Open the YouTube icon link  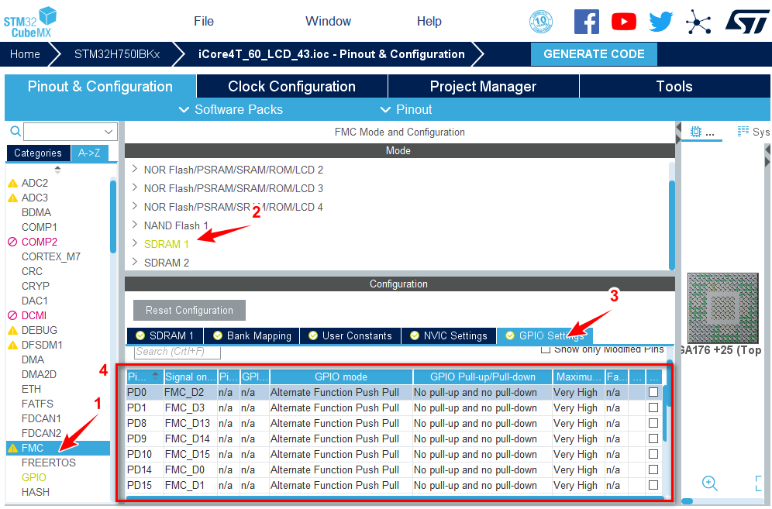[x=623, y=22]
